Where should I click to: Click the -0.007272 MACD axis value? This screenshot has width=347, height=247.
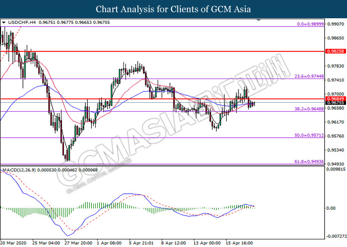pos(336,236)
